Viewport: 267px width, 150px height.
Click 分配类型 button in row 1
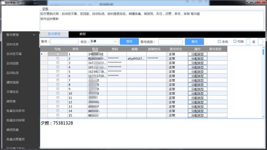(197, 54)
